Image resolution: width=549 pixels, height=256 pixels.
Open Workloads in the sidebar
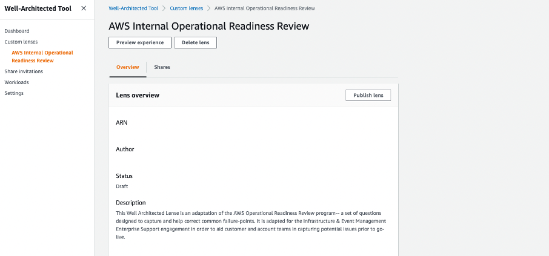pos(16,82)
